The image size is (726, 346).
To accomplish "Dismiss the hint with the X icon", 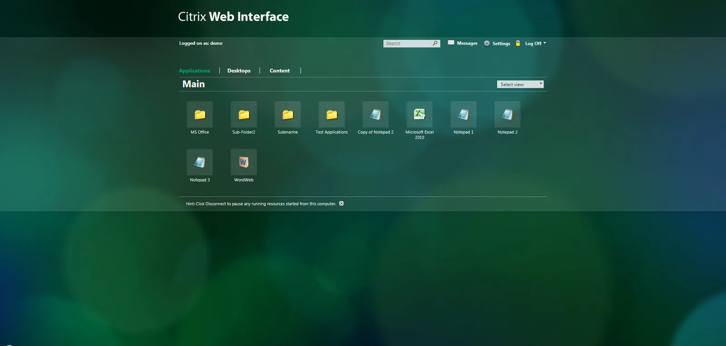I will pos(341,203).
